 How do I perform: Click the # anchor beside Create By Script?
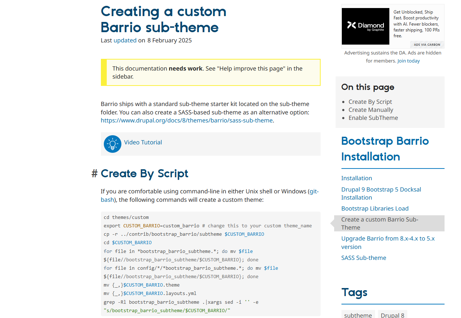coord(95,174)
